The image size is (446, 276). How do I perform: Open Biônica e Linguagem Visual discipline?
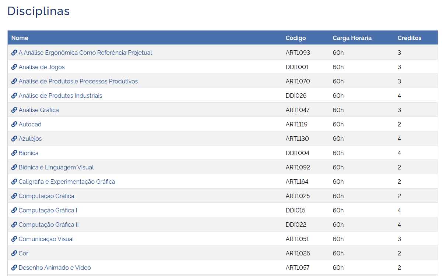click(x=56, y=167)
